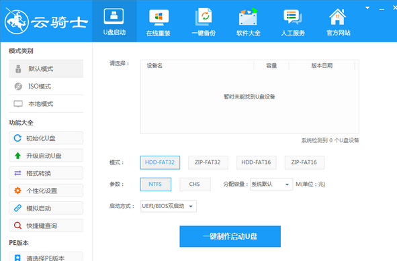Click the house icon above 官方网站

pyautogui.click(x=337, y=17)
